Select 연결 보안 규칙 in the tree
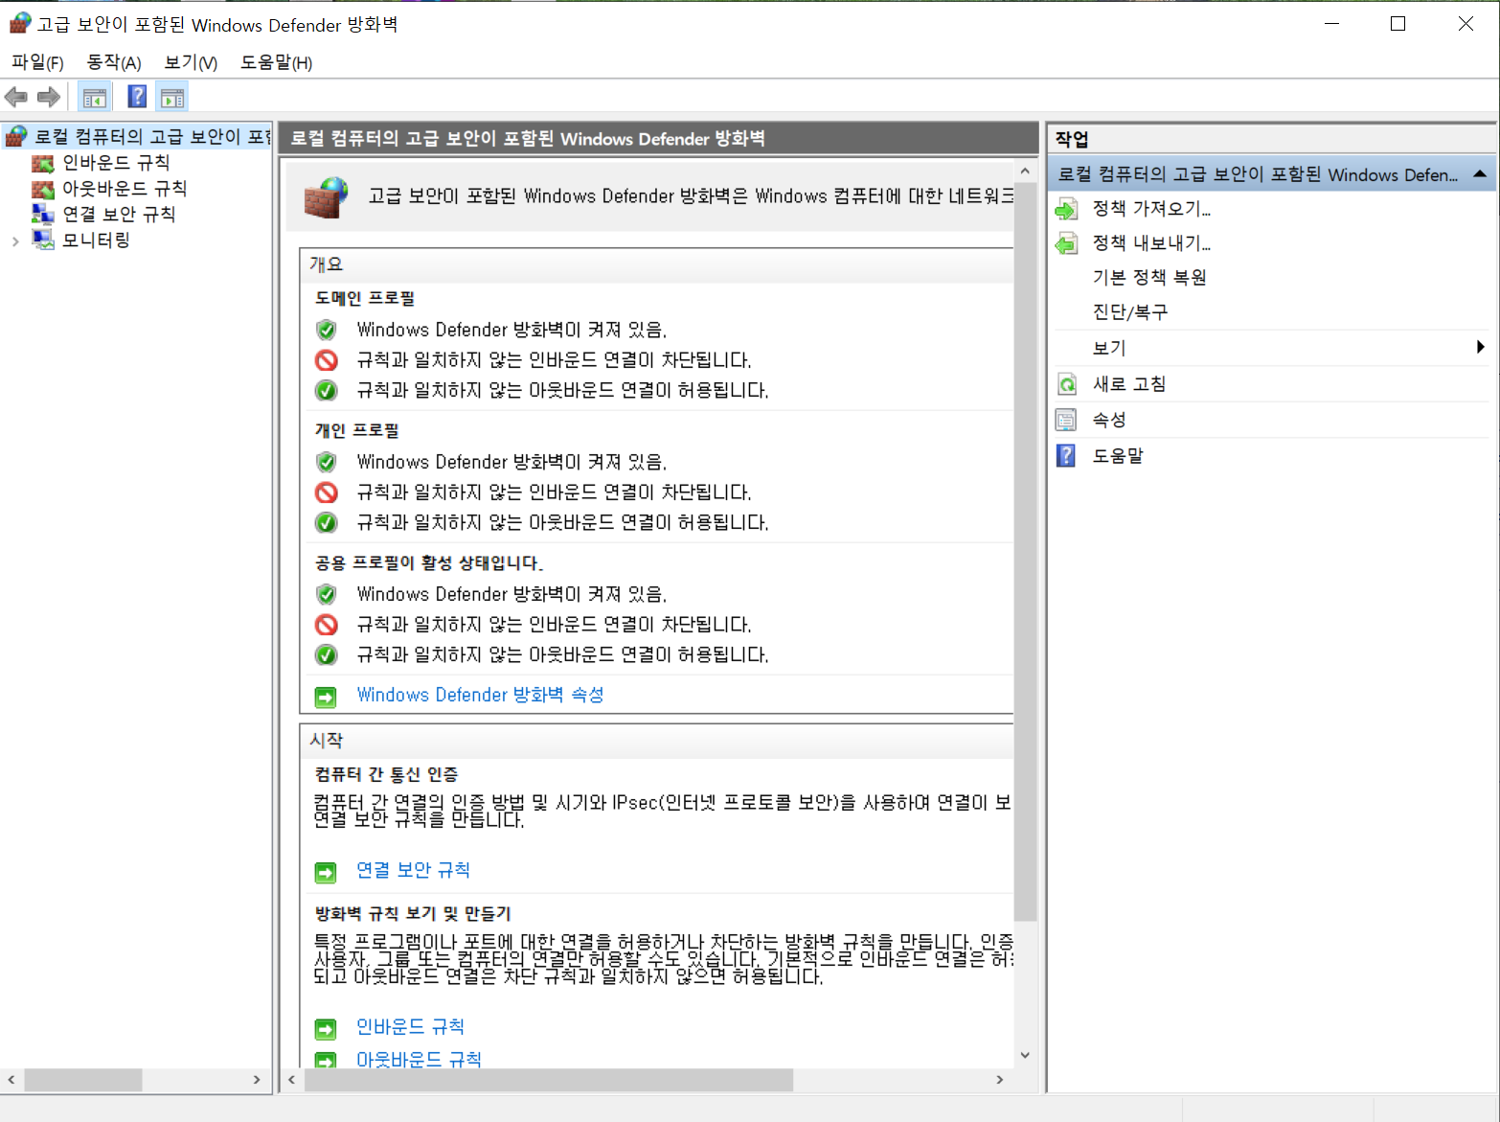Screen dimensions: 1500x1122 pos(119,215)
